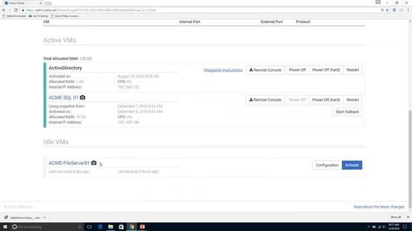Bookmark this page with the star icon
Viewport: 412px width, 231px height.
[388, 10]
